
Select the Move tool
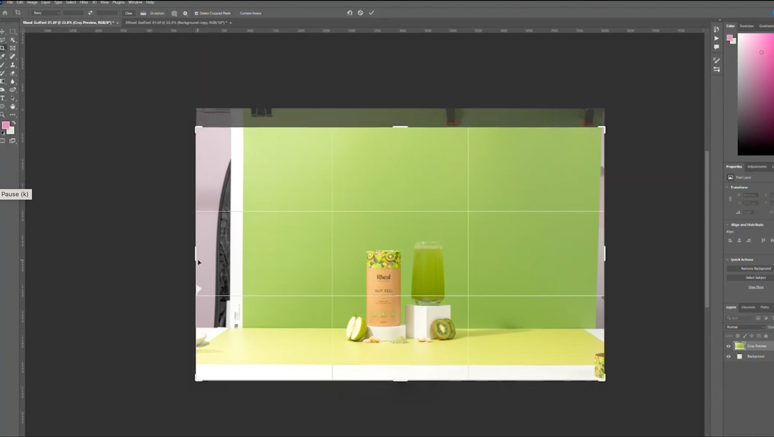pos(3,31)
